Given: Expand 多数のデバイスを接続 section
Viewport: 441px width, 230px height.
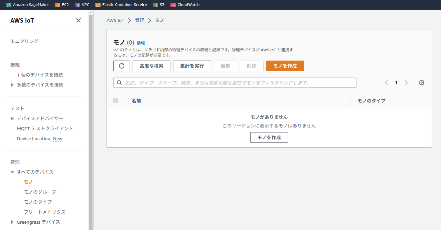Looking at the screenshot, I should tap(12, 85).
